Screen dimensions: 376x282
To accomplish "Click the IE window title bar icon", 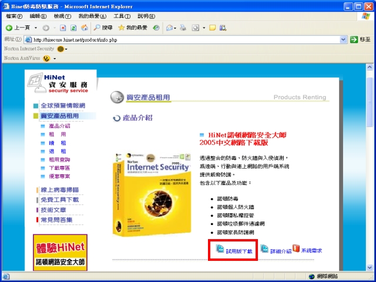I will tap(6, 6).
